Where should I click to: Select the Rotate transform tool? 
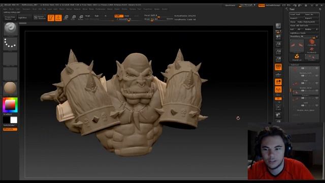[81, 18]
